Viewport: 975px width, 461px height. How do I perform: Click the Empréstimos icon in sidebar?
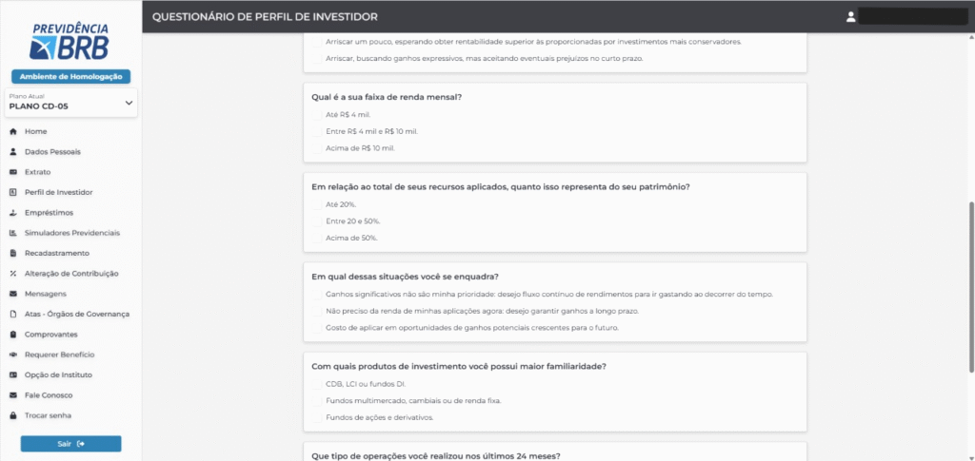point(12,213)
